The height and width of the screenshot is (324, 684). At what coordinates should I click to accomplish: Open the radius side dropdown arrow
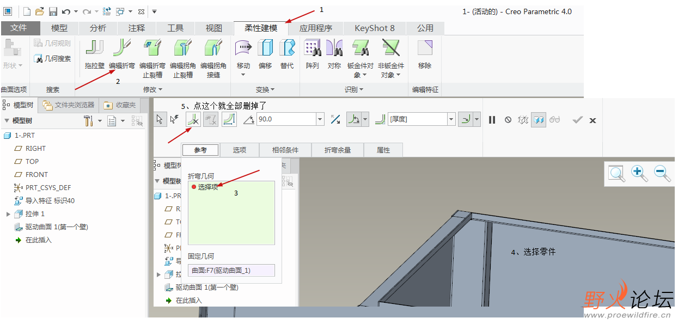[x=477, y=119]
